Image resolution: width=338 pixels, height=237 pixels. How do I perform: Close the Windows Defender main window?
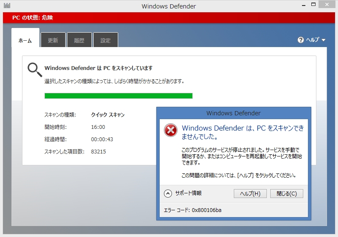[327, 5]
